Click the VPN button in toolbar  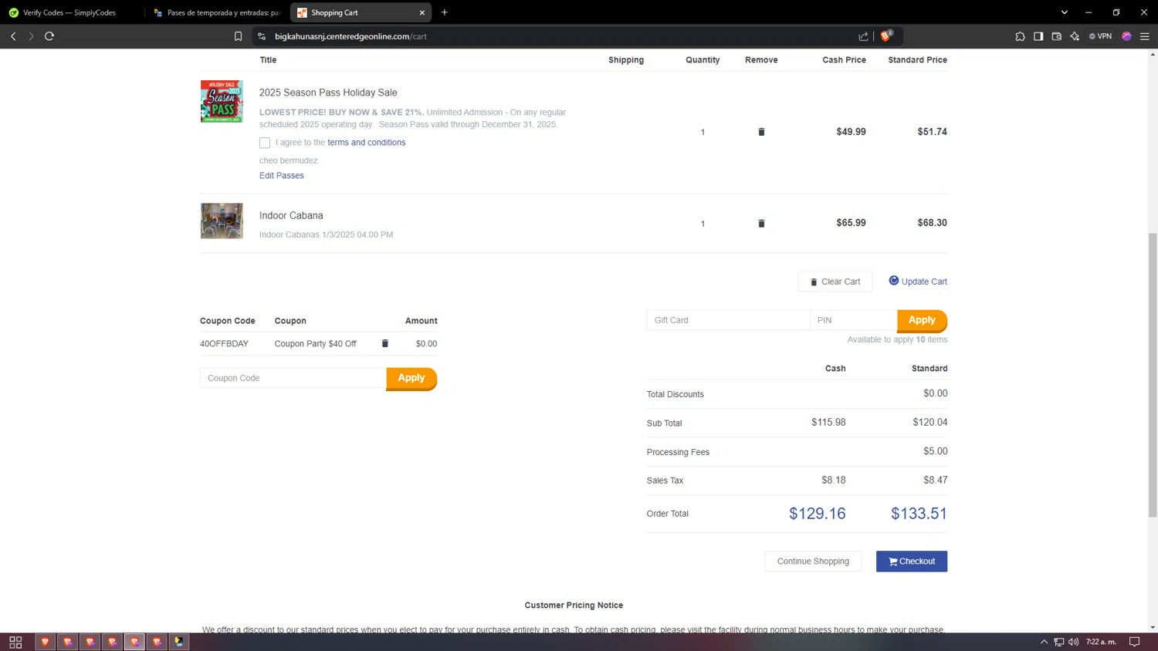coord(1100,36)
